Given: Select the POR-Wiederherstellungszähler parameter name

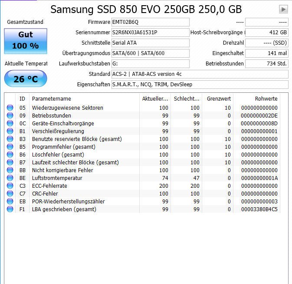Looking at the screenshot, I should click(69, 202).
